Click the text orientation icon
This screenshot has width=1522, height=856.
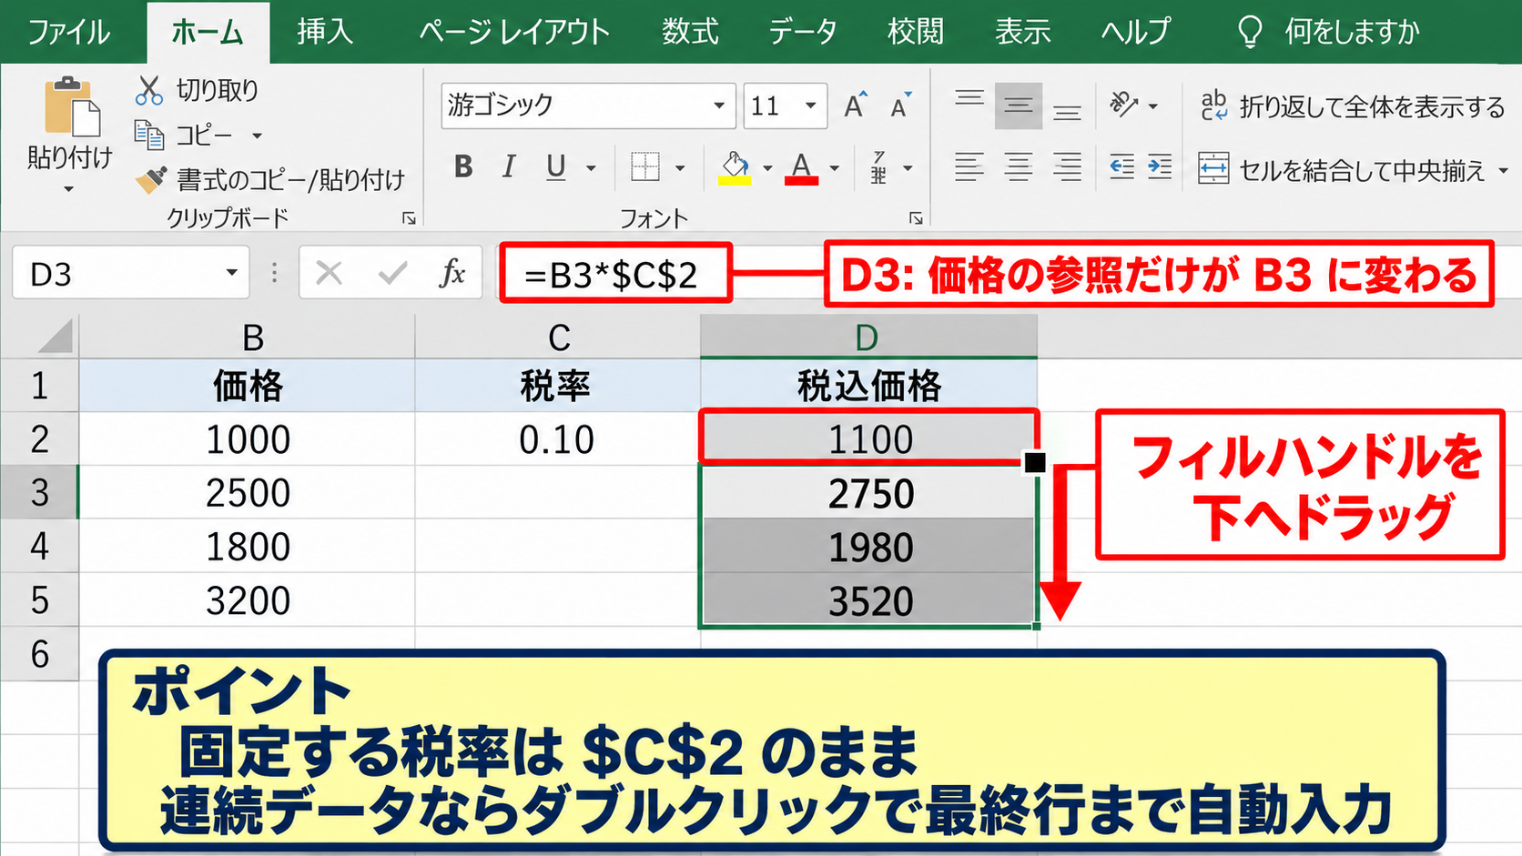[1123, 106]
